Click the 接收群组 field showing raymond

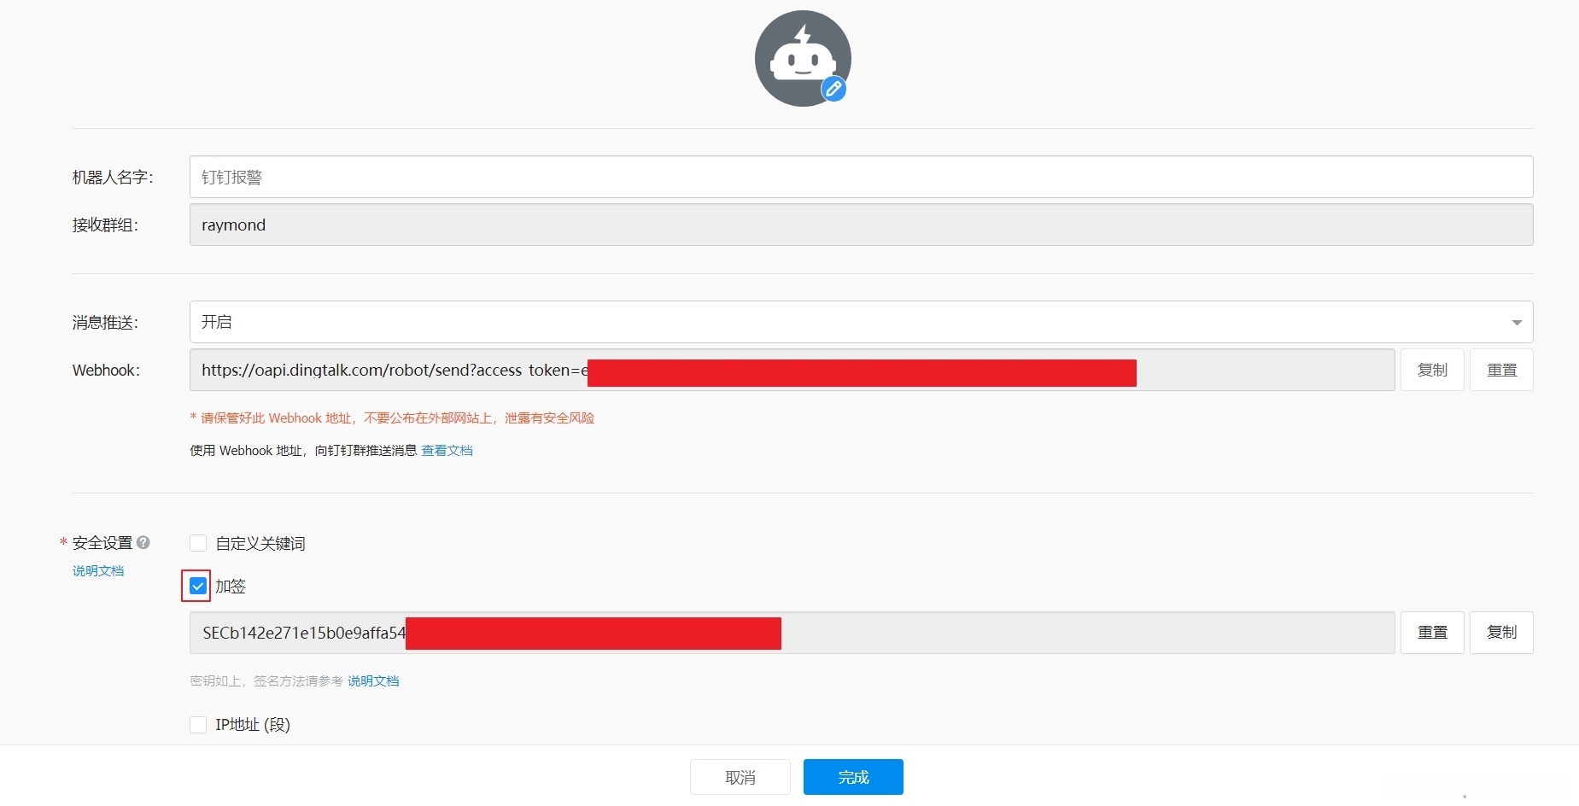[x=861, y=225]
